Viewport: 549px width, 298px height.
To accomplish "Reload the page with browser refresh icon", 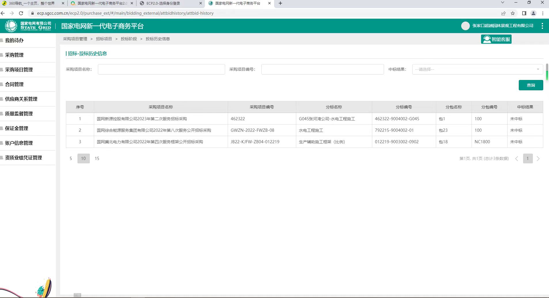I will point(21,13).
